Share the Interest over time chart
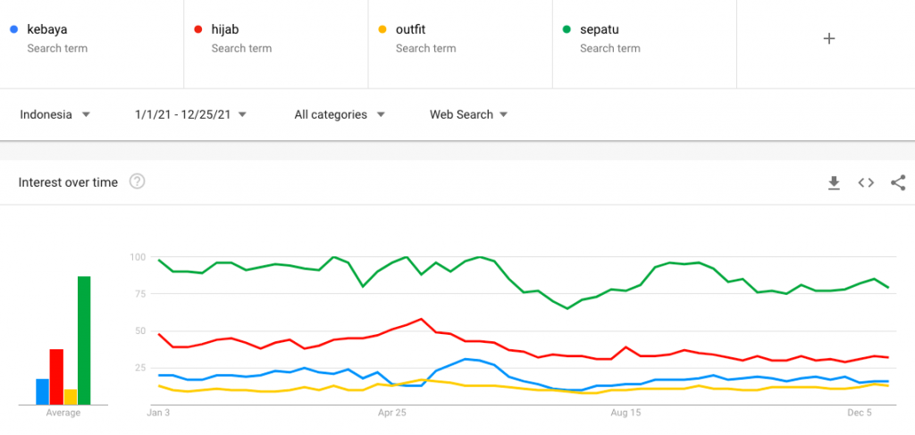915x435 pixels. (898, 183)
